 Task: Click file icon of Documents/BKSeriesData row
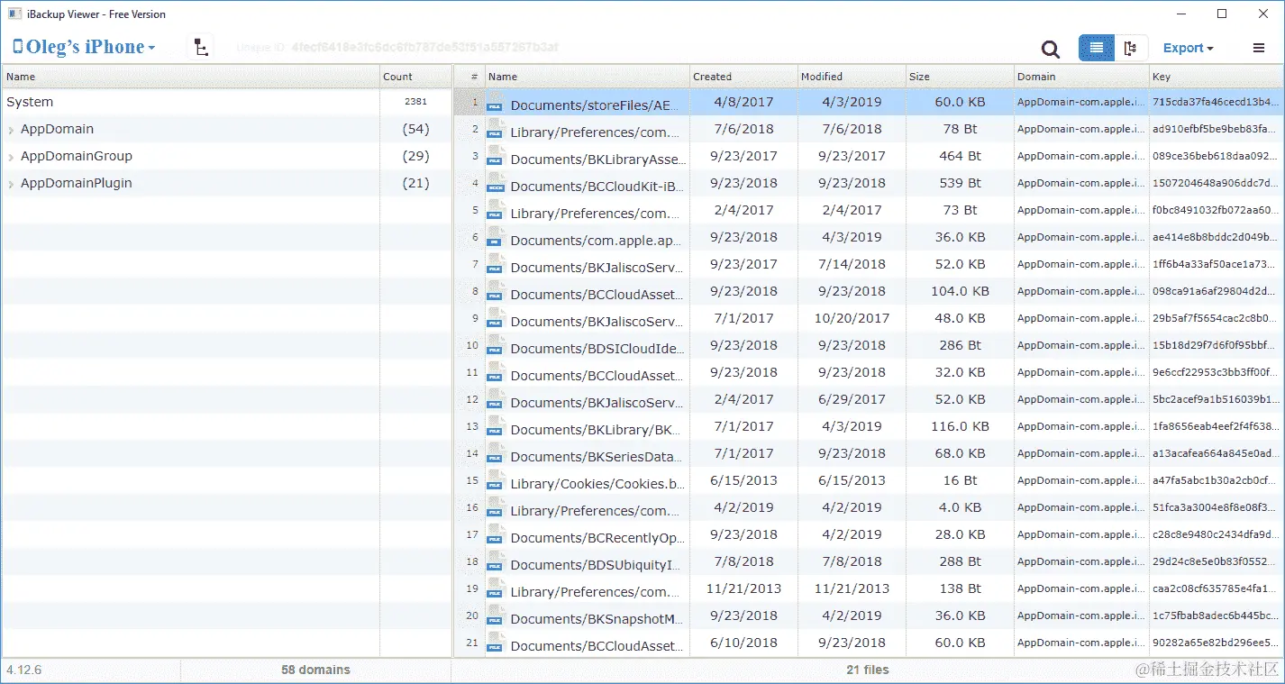(496, 453)
